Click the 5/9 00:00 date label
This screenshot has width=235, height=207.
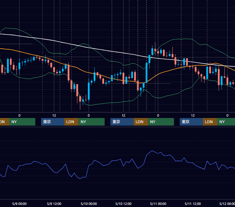[19, 204]
